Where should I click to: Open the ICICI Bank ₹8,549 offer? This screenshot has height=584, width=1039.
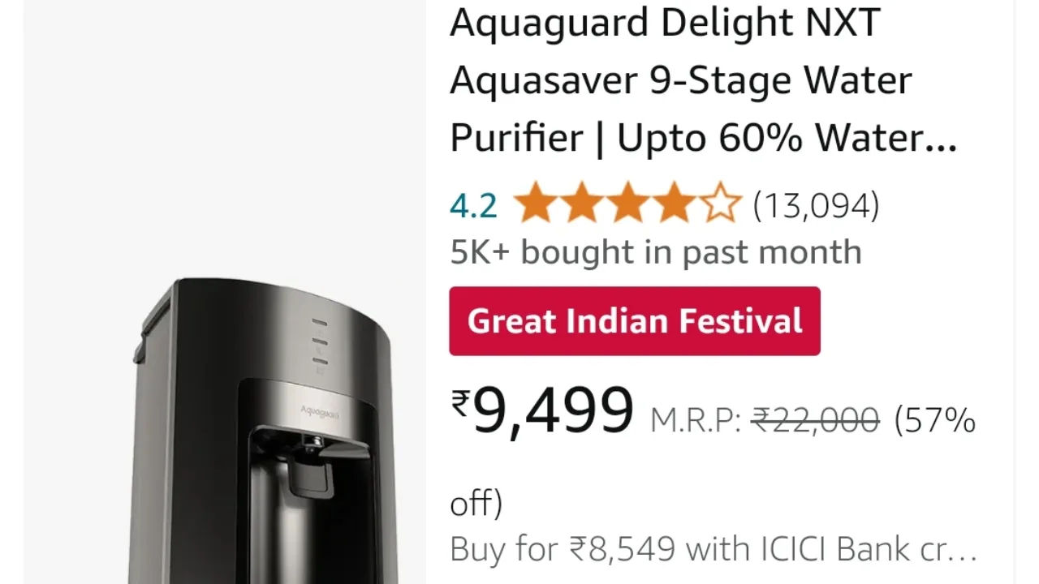coord(714,549)
